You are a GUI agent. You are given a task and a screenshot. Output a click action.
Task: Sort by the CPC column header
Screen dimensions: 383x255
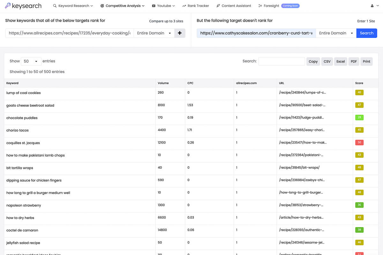209,83
